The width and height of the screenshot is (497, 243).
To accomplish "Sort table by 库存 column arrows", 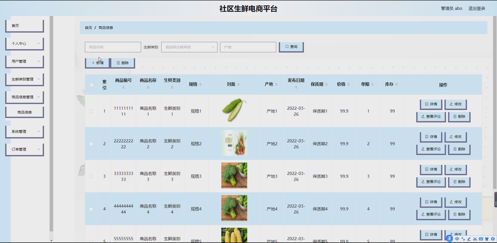I will point(397,84).
